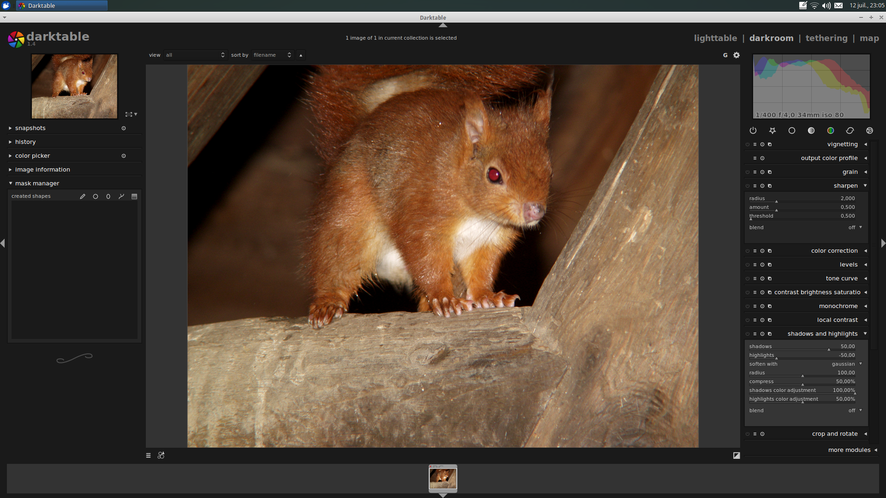Collapse filmstrip with bottom arrow
The image size is (886, 498).
click(x=443, y=495)
